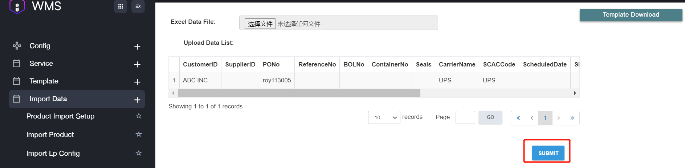685x168 pixels.
Task: Click the choose file button
Action: coord(260,24)
